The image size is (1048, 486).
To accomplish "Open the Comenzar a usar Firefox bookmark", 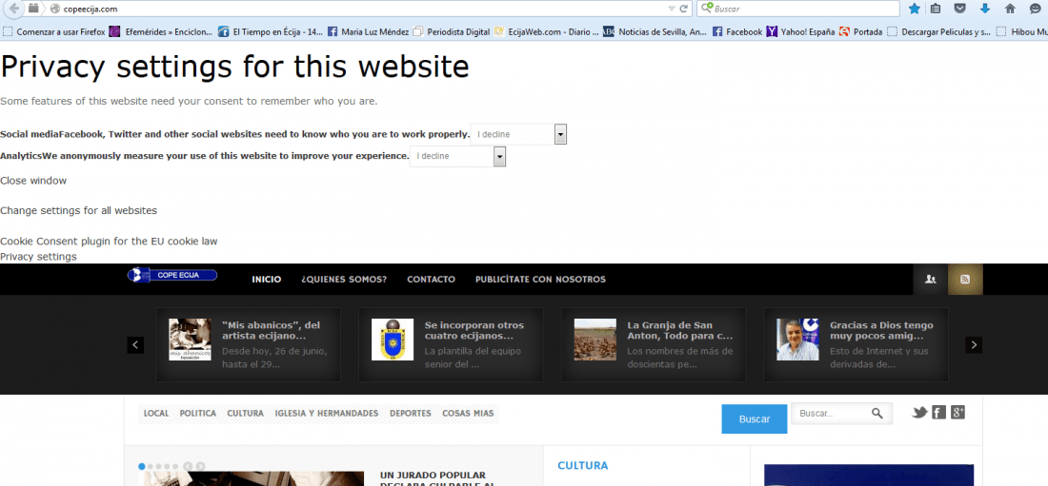I will coord(54,31).
